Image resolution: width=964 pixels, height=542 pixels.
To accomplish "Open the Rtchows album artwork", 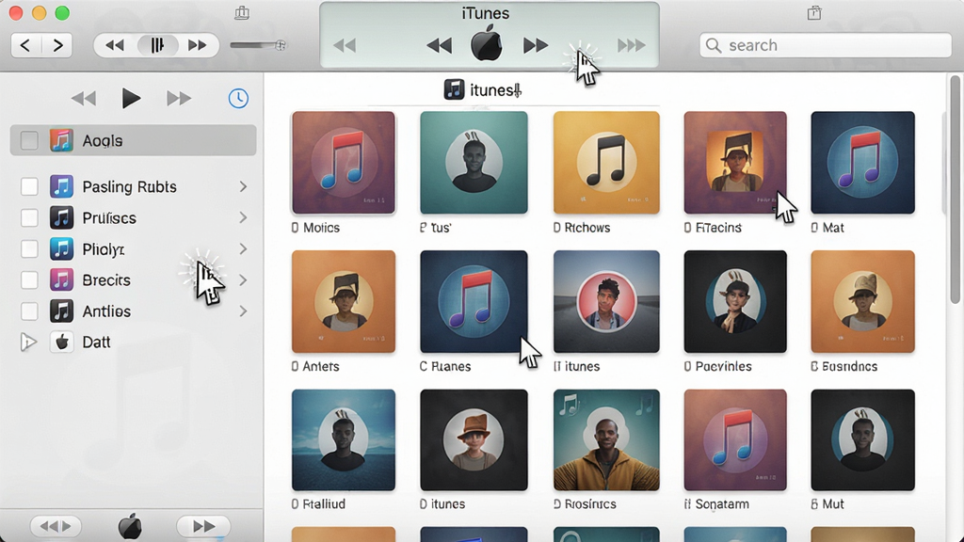I will [606, 163].
